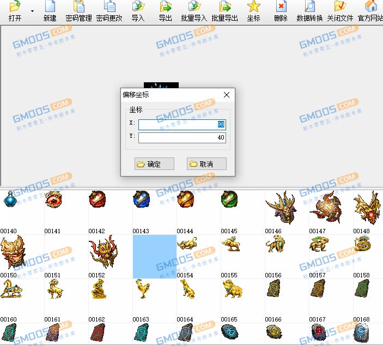Screen dimensions: 383x346
Task: Select thumbnail 00163 golden rooster
Action: (155, 301)
